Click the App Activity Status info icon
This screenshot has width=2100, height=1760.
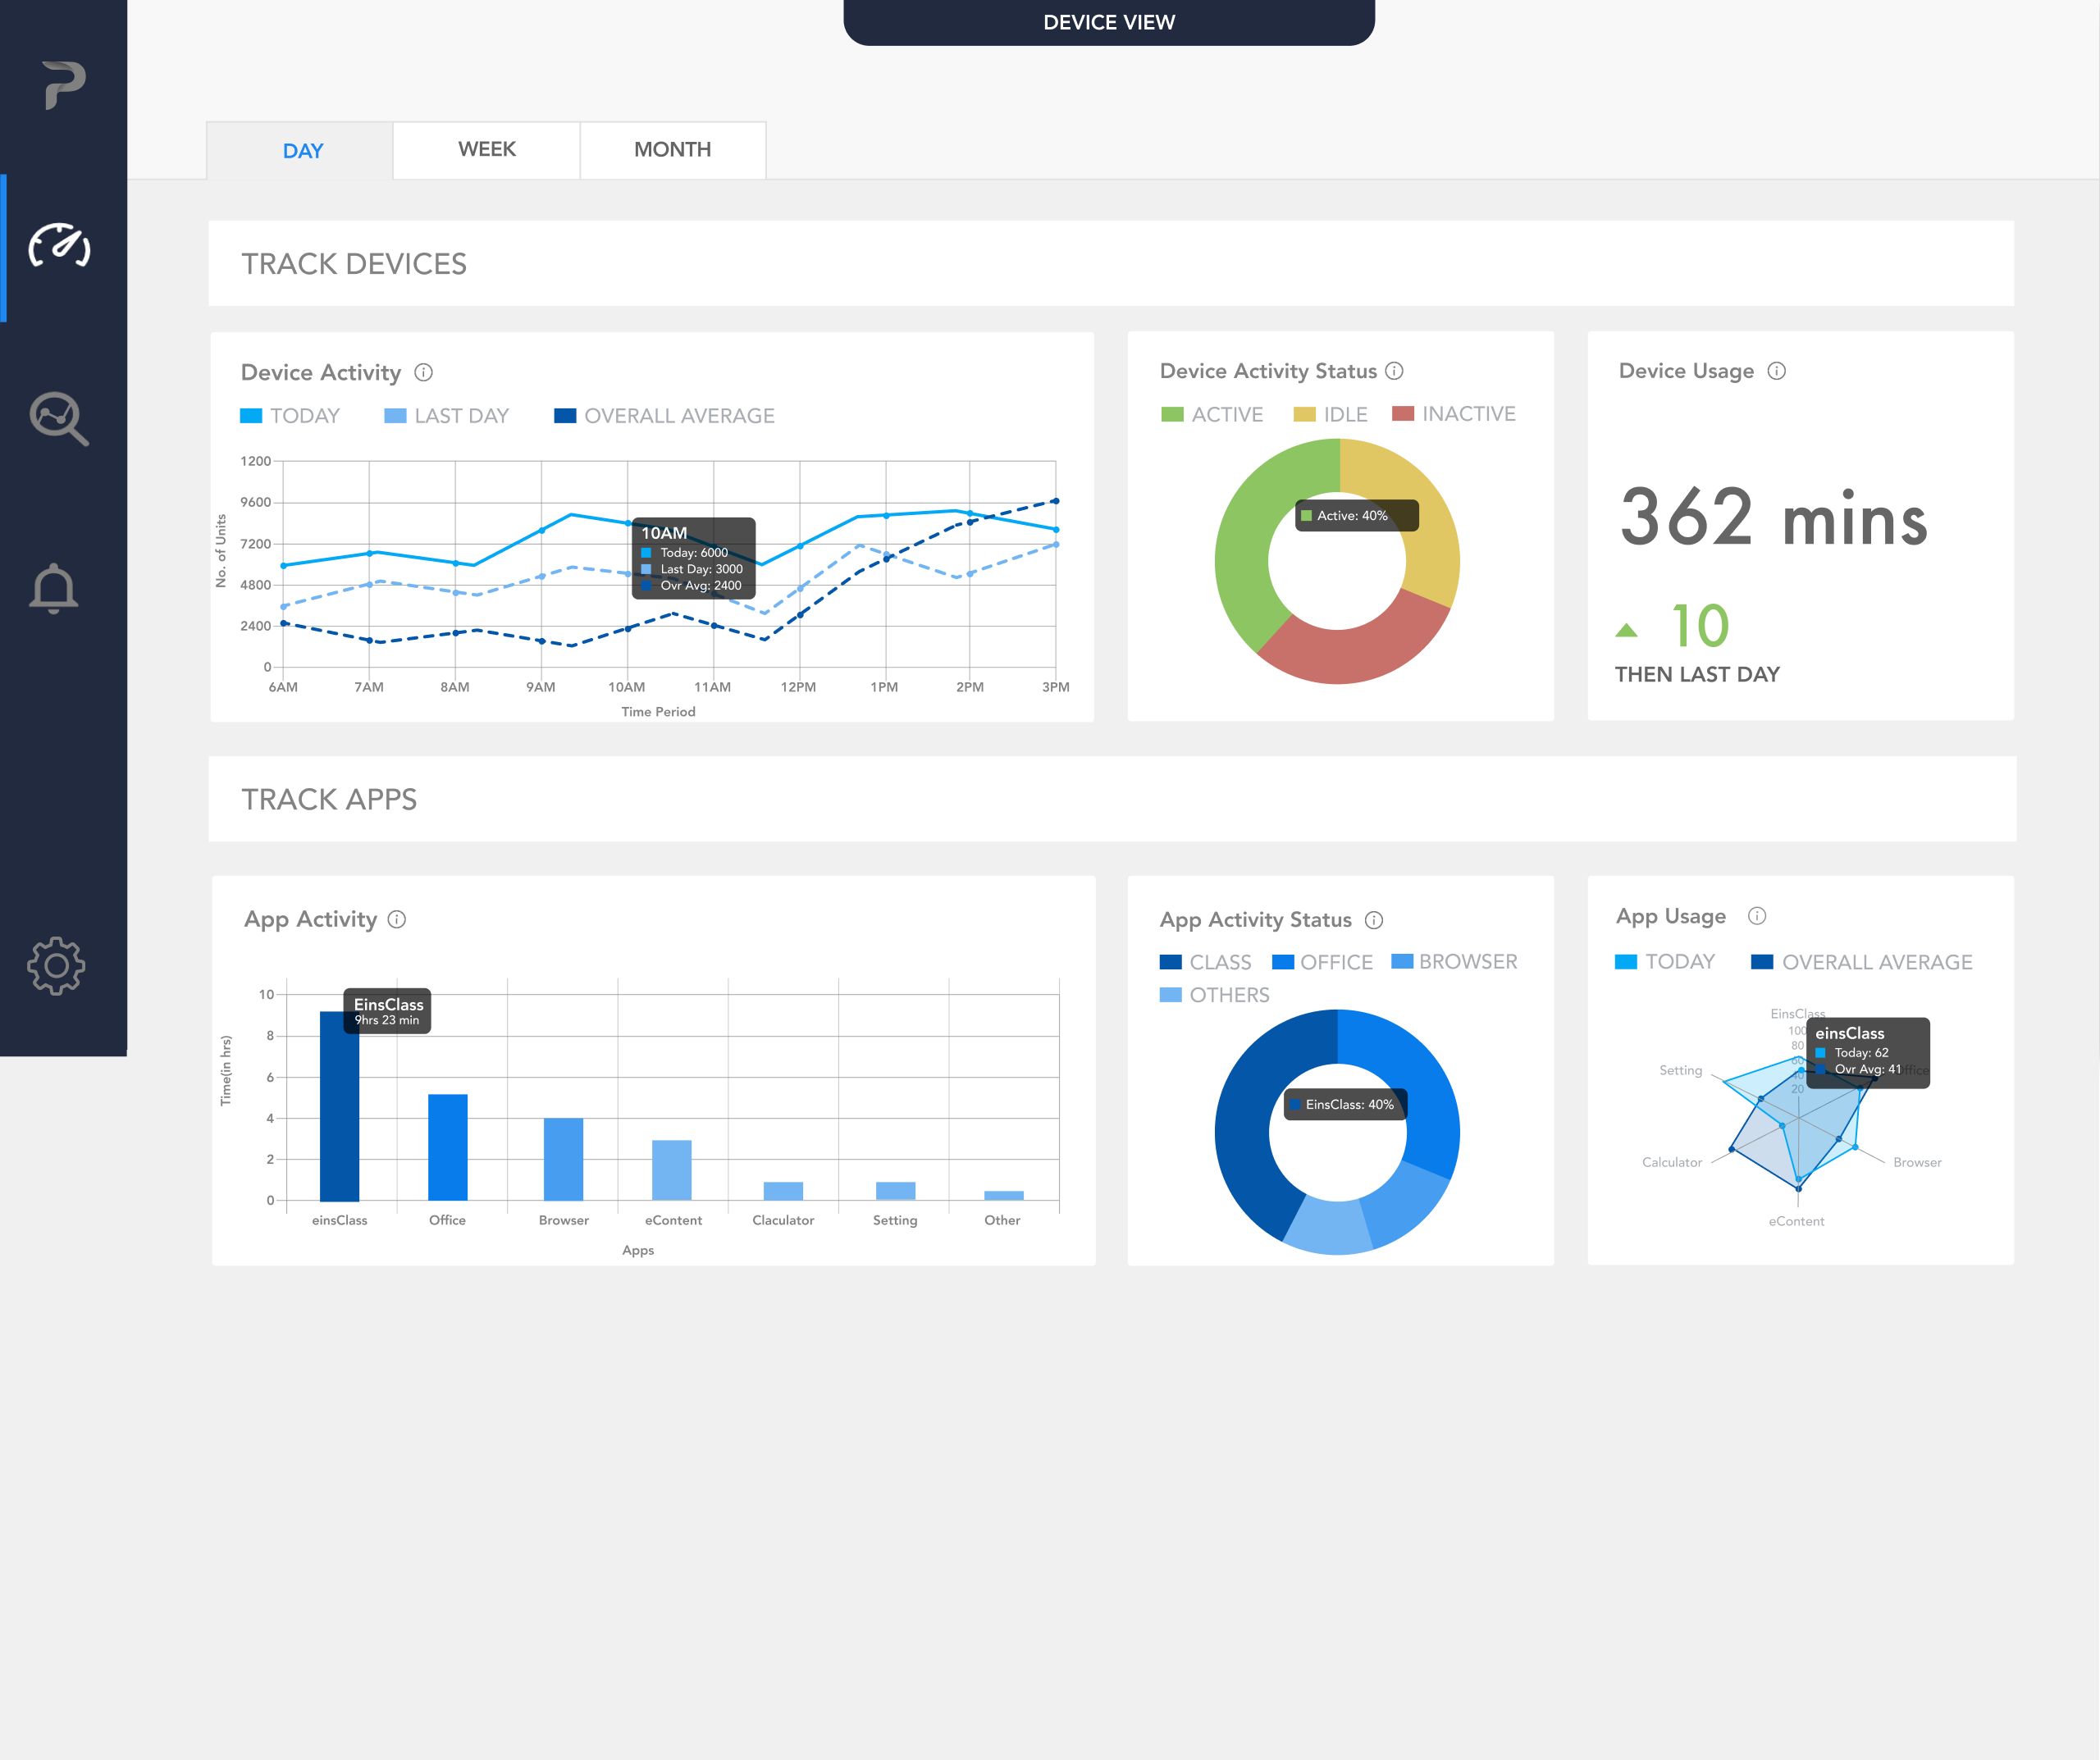pyautogui.click(x=1374, y=920)
